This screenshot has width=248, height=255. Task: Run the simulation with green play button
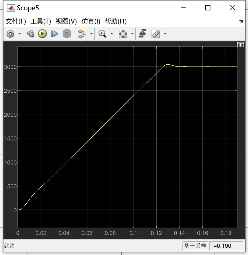click(42, 34)
